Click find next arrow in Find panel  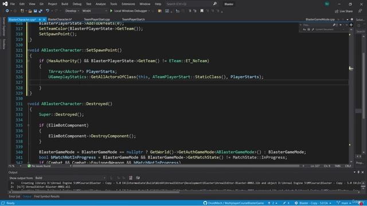(x=341, y=25)
